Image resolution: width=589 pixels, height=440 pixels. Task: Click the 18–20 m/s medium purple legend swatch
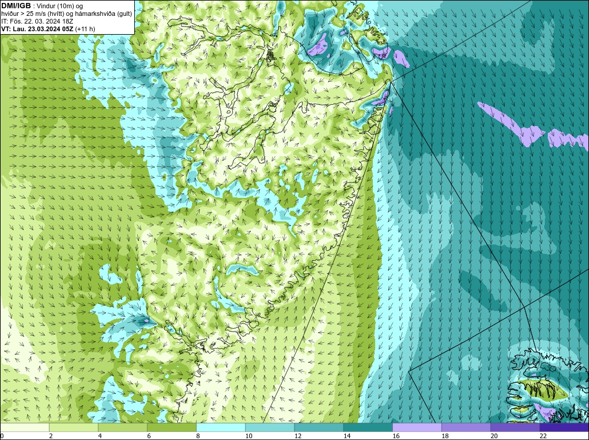(466, 428)
